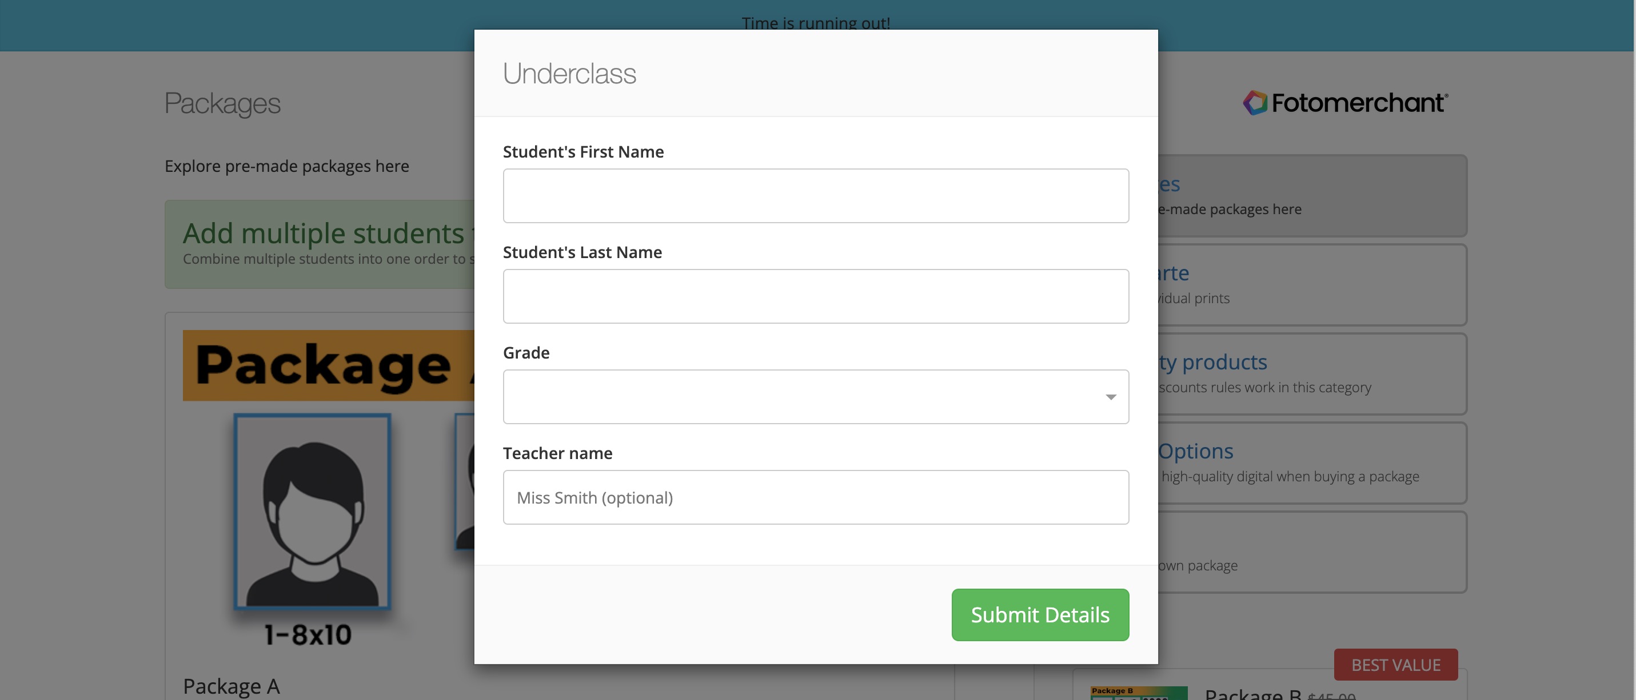The image size is (1636, 700).
Task: Click the Submit Details button
Action: coord(1040,614)
